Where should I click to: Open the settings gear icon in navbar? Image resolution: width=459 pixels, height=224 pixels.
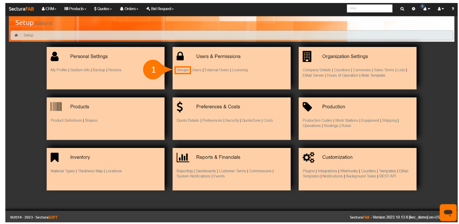[413, 9]
